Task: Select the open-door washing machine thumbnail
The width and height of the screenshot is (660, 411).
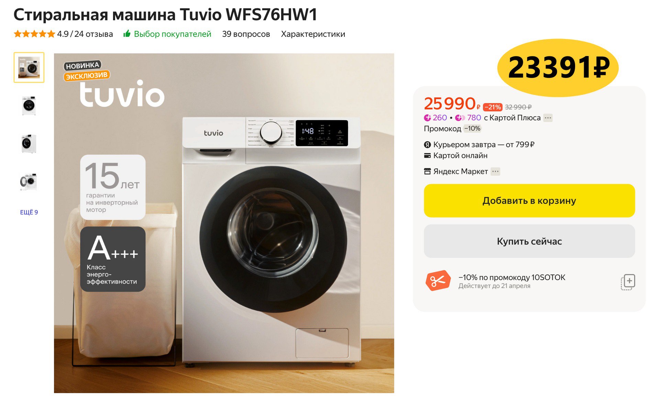Action: pyautogui.click(x=29, y=182)
